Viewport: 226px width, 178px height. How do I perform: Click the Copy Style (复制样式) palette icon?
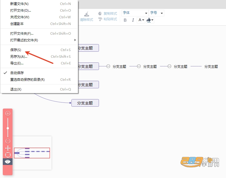pyautogui.click(x=100, y=14)
